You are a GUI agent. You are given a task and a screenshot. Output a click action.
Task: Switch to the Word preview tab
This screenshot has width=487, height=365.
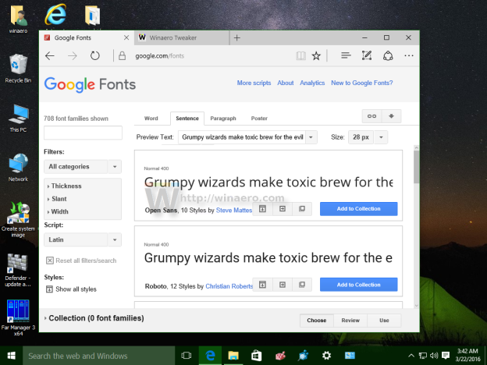(151, 119)
